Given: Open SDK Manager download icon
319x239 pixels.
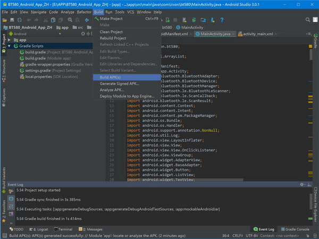Looking at the screenshot, I should pyautogui.click(x=212, y=20).
